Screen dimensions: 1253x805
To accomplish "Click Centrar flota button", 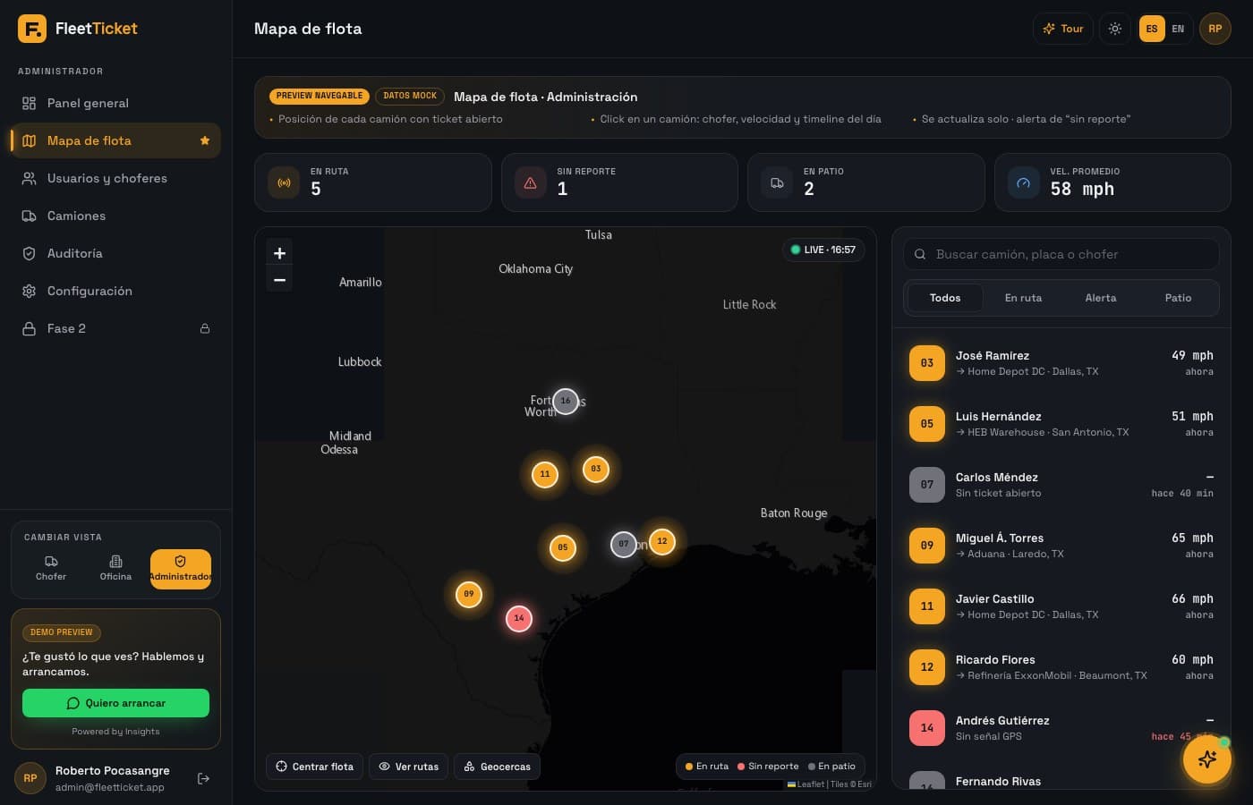I will 314,767.
